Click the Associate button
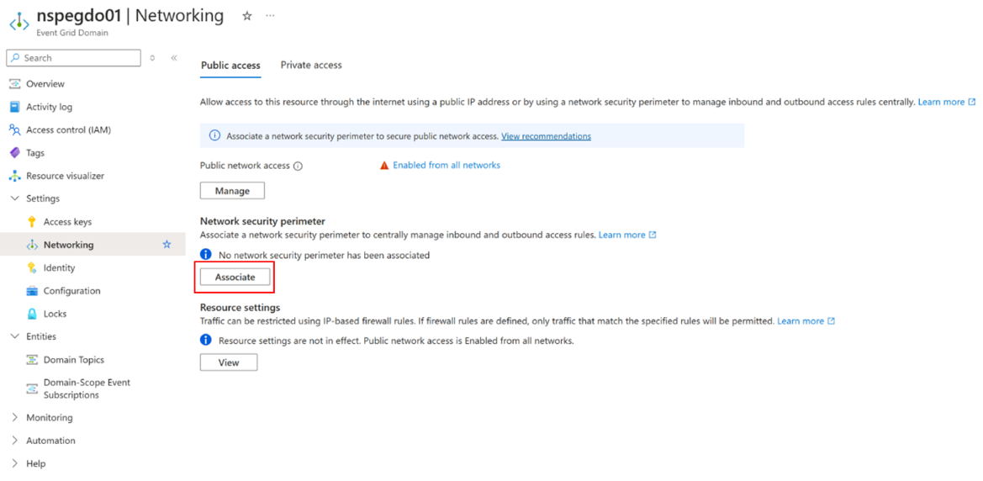This screenshot has width=983, height=481. coord(235,277)
